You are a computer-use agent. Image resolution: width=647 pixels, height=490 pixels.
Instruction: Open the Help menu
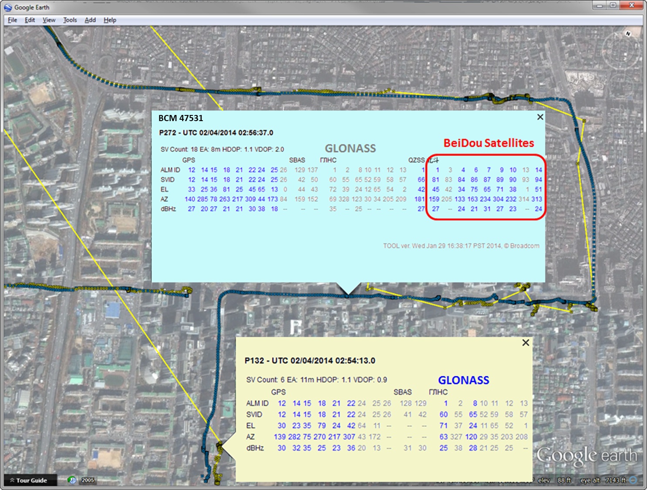tap(110, 20)
